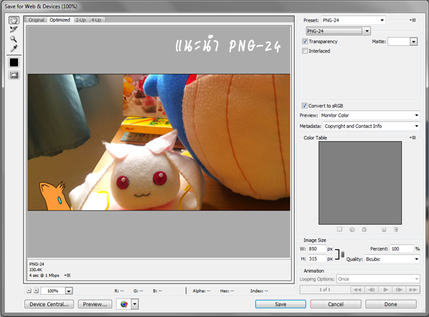
Task: Click the Done button
Action: click(x=390, y=304)
